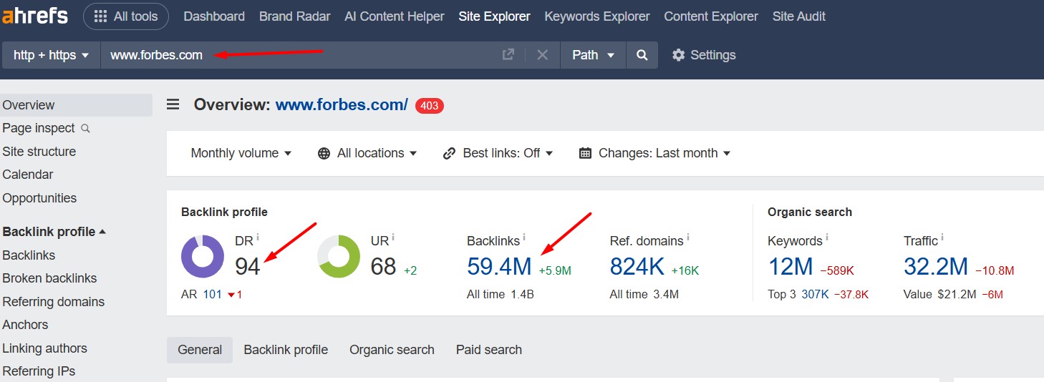Open the Top 3 307K keywords link

coord(815,294)
